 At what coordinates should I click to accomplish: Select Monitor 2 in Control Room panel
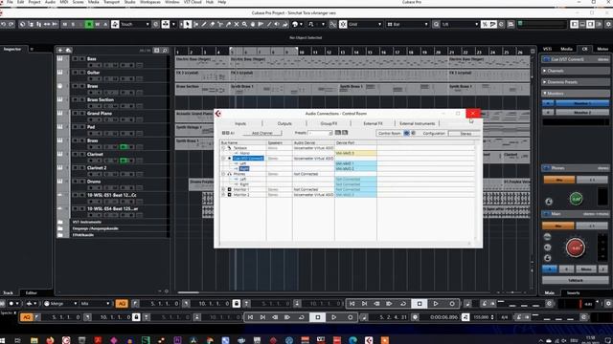(x=582, y=113)
